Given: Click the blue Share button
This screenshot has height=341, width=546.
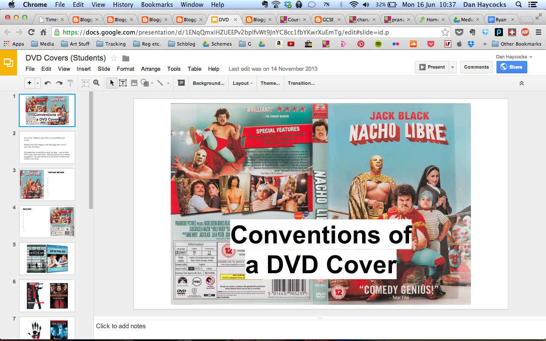Looking at the screenshot, I should tap(512, 67).
